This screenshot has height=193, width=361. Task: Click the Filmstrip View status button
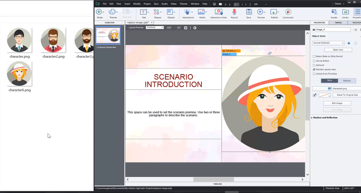coord(332,188)
